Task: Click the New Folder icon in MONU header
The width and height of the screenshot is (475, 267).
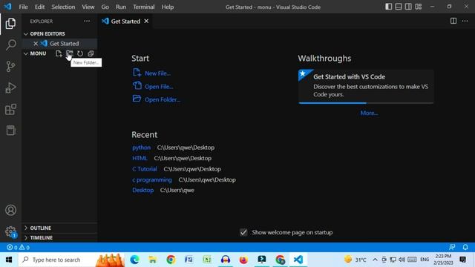Action: [x=69, y=53]
